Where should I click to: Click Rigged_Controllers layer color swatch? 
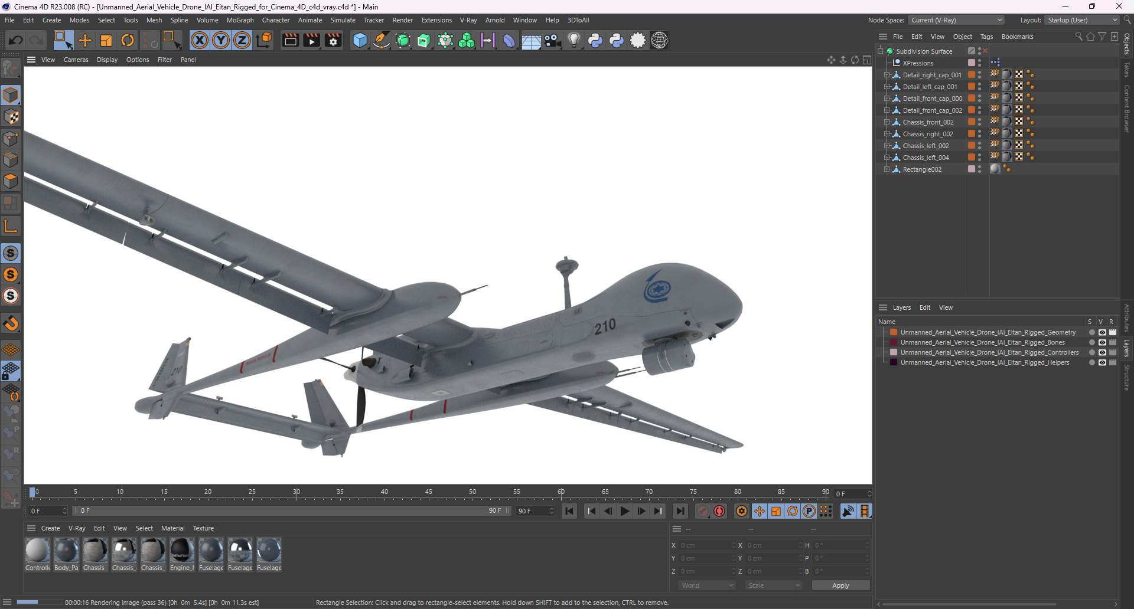click(x=894, y=352)
